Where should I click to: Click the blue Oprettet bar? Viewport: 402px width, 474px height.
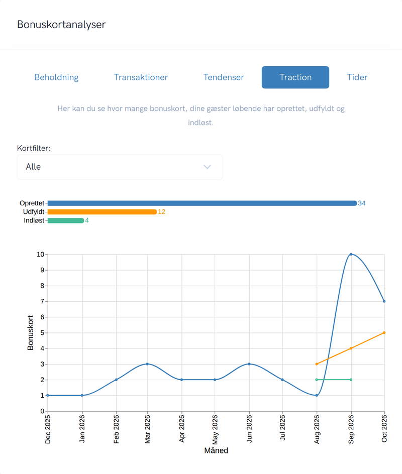coord(202,203)
